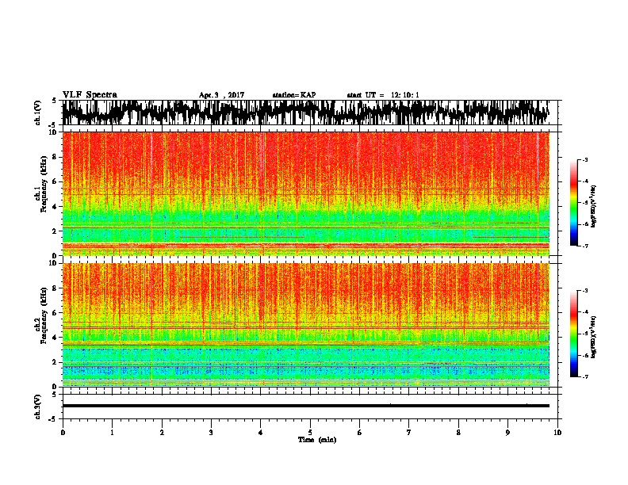Click the "-7" label on ch.2 color scale

pyautogui.click(x=585, y=376)
